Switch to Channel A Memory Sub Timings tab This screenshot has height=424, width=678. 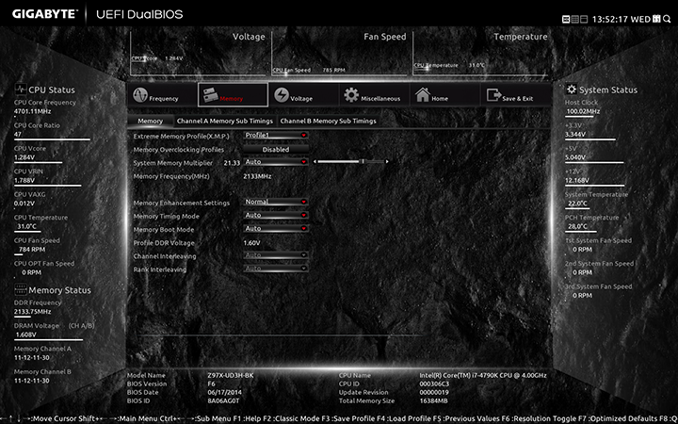tap(225, 122)
